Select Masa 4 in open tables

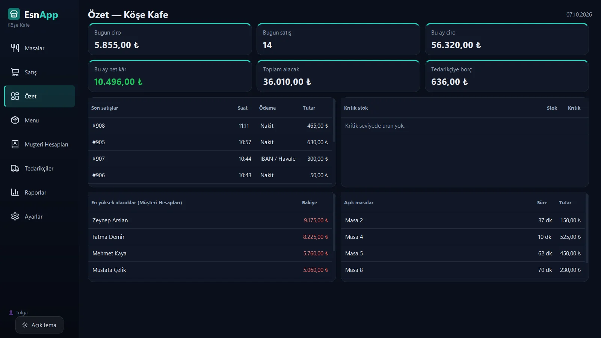coord(463,237)
